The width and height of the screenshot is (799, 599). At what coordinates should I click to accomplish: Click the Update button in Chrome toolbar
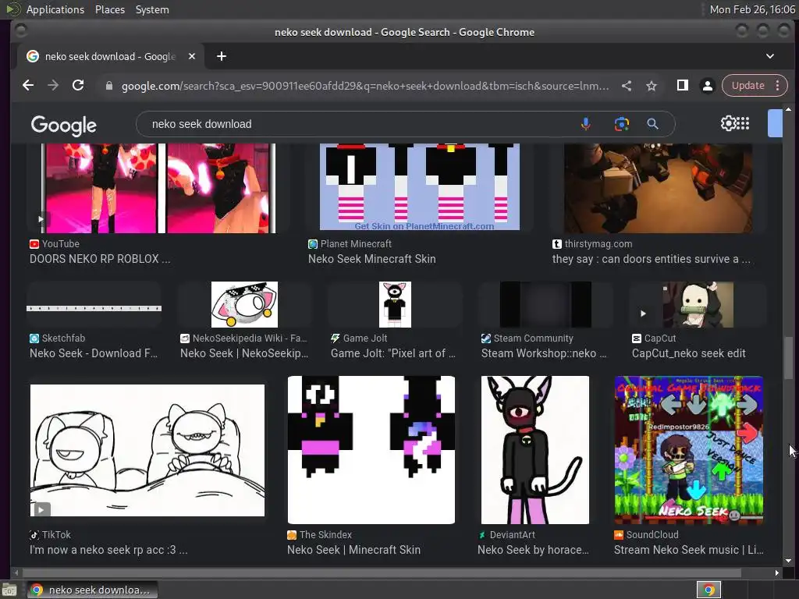(748, 86)
